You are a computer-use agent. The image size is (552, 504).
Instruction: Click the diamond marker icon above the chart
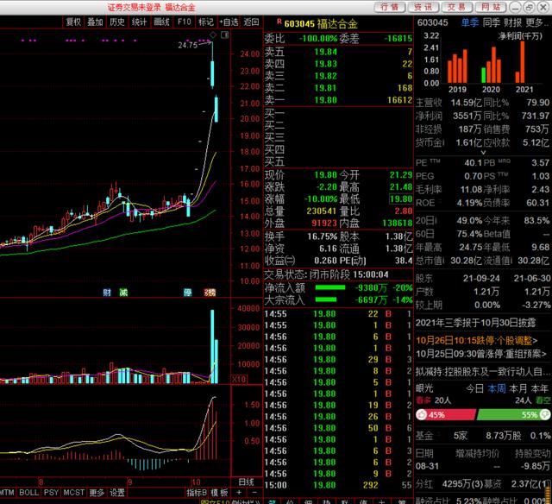click(213, 35)
